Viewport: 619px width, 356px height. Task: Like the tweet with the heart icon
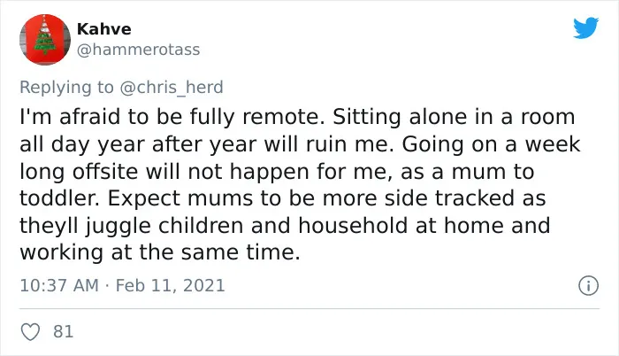(30, 332)
